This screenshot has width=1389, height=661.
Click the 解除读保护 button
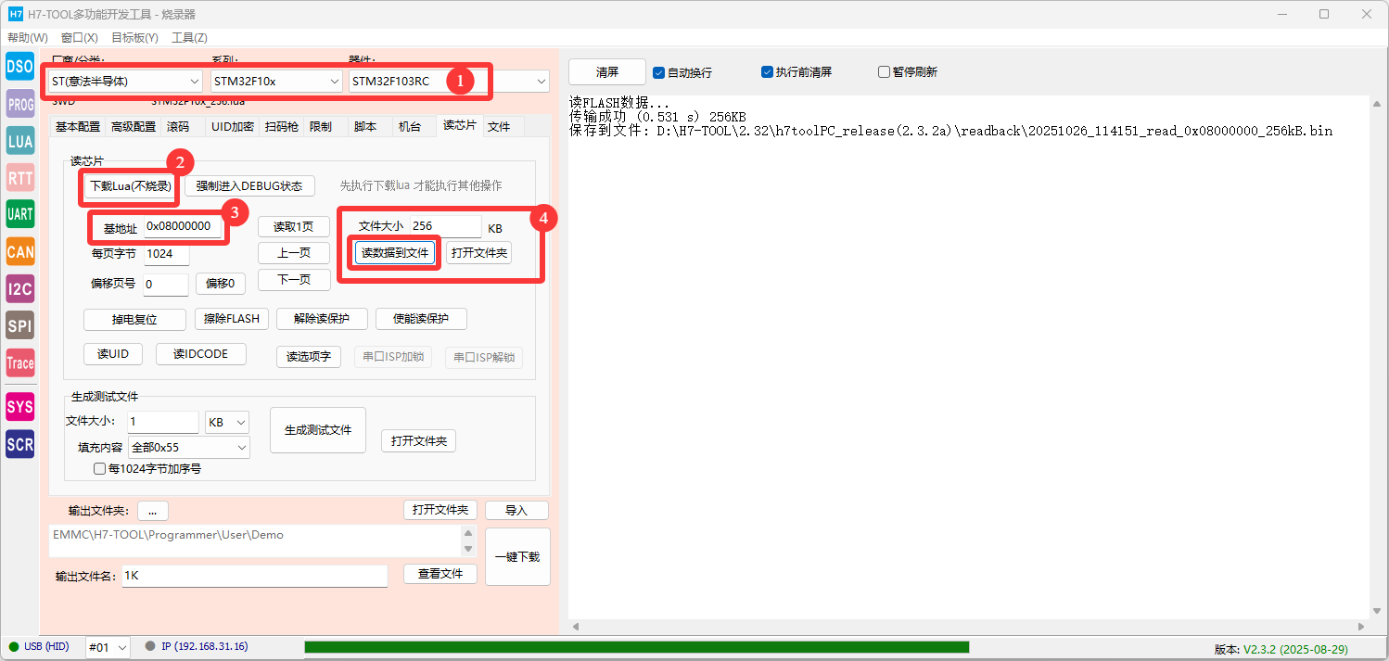322,319
